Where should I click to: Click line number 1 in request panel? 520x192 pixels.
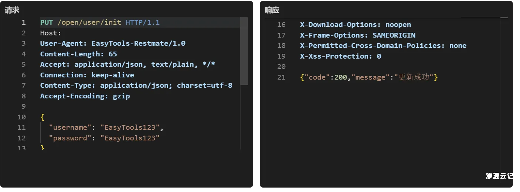click(x=24, y=22)
